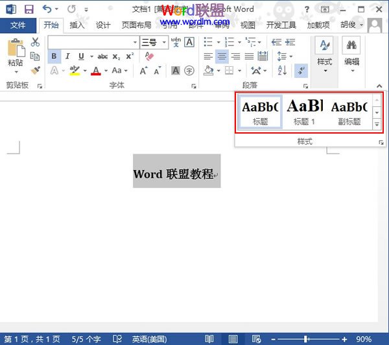Apply the 副标题 style thumbnail
Viewport: 389px width, 345px height.
(x=349, y=112)
